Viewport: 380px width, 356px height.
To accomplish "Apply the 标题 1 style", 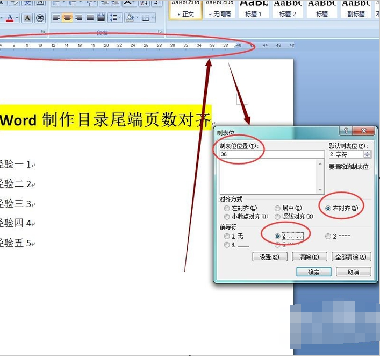I will pos(254,9).
